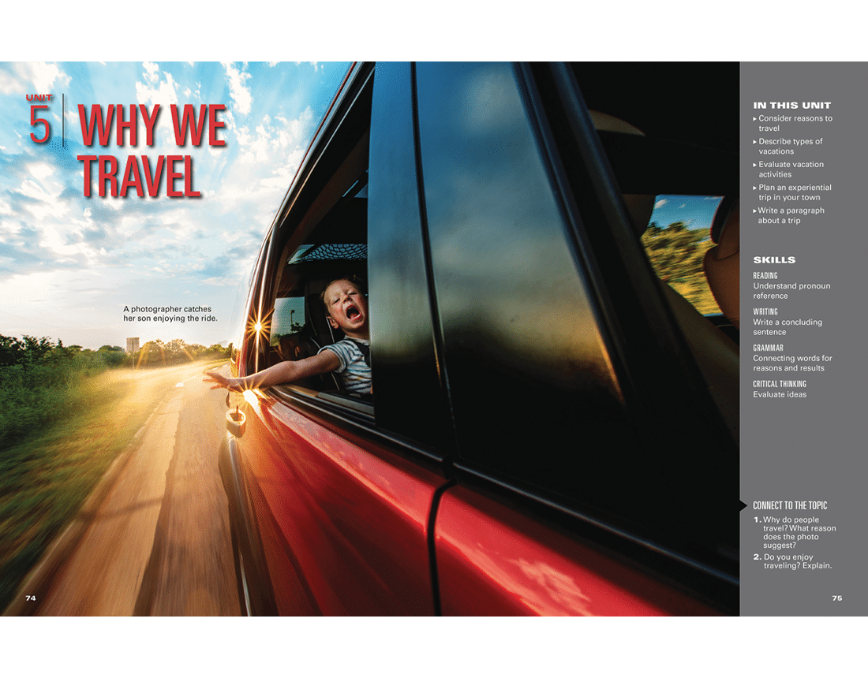Click page number 75

pyautogui.click(x=838, y=598)
